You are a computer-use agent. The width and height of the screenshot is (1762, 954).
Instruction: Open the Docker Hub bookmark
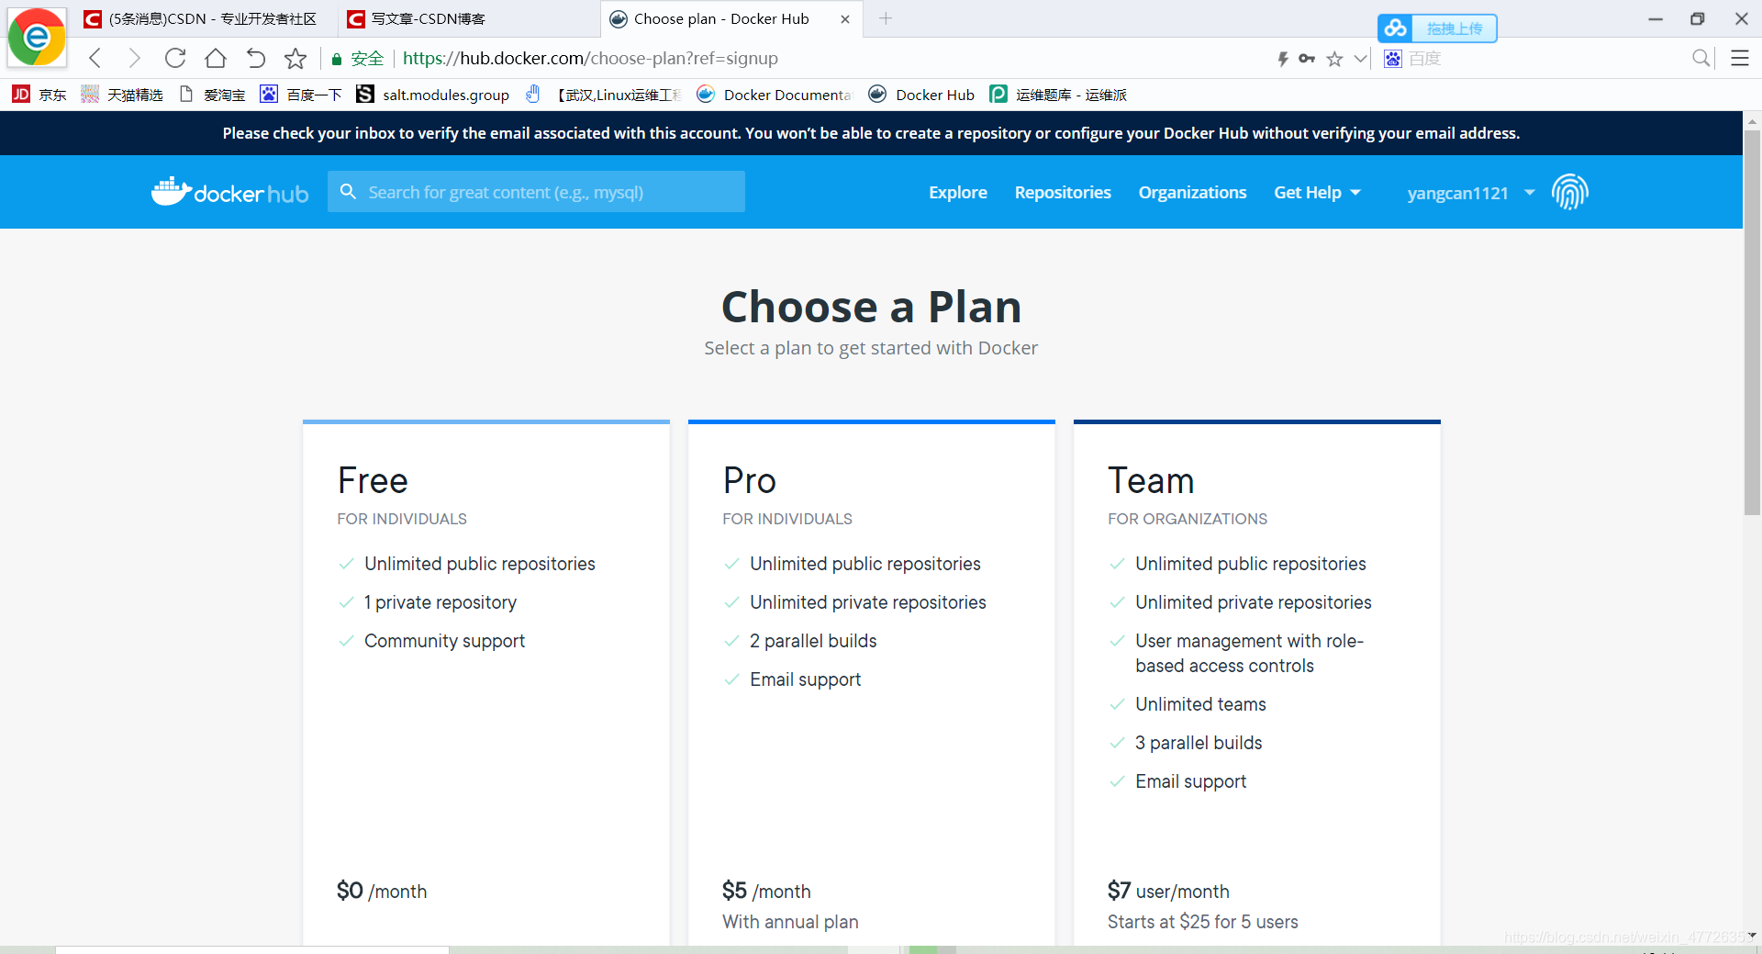pyautogui.click(x=921, y=95)
